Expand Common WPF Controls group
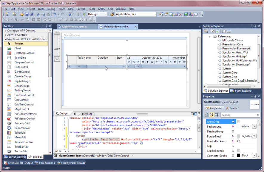The width and height of the screenshot is (264, 172). 6,31
